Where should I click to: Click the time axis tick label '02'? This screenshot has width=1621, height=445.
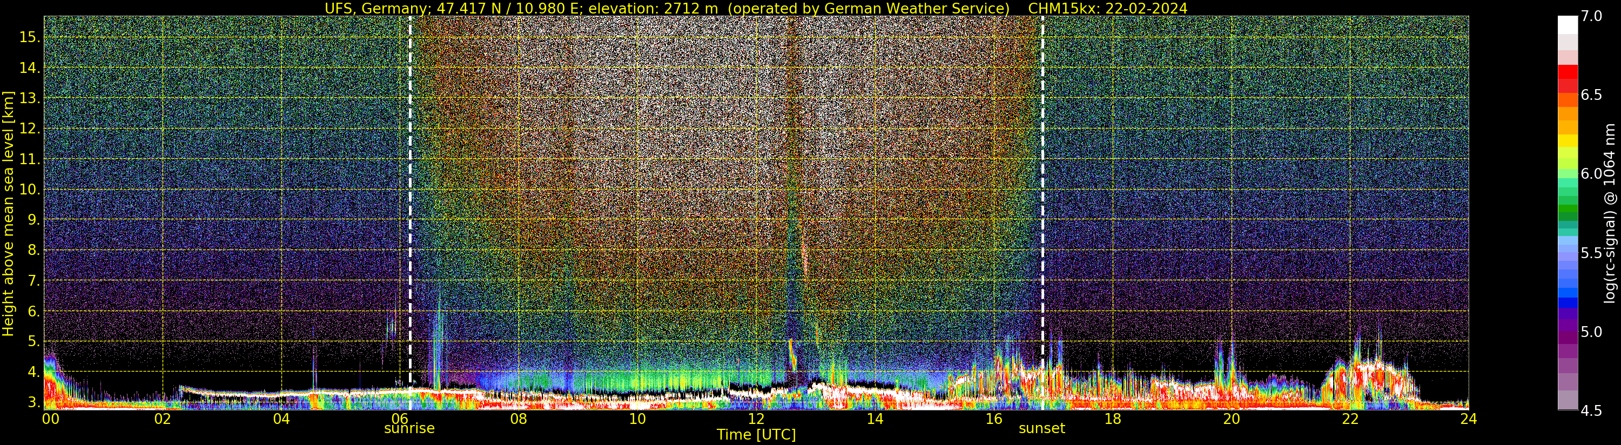point(163,419)
